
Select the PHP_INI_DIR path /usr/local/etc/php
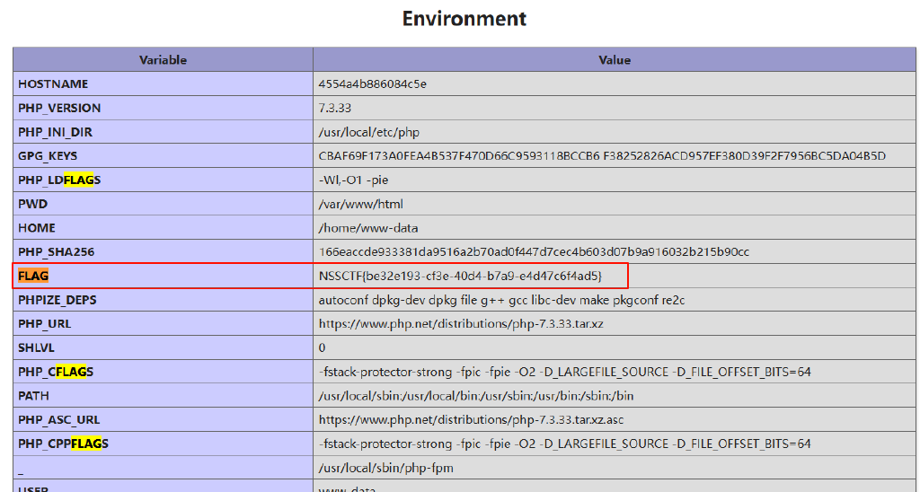click(368, 132)
